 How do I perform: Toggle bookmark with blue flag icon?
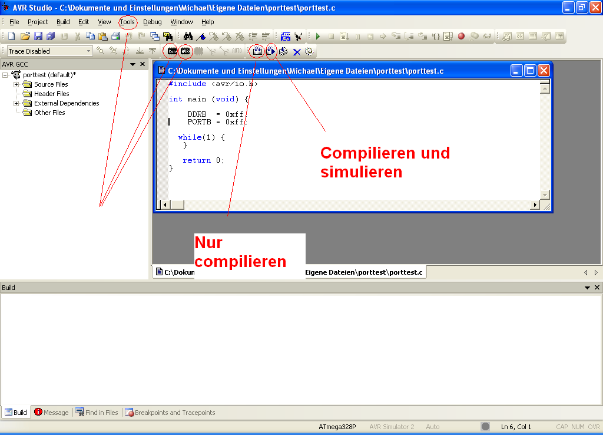click(x=201, y=36)
